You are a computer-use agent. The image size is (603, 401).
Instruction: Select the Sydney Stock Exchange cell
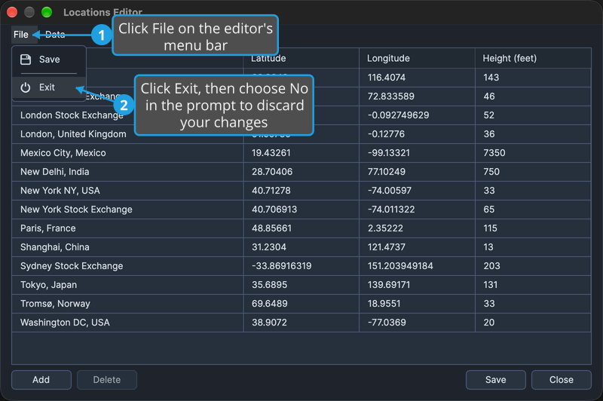[x=127, y=266]
